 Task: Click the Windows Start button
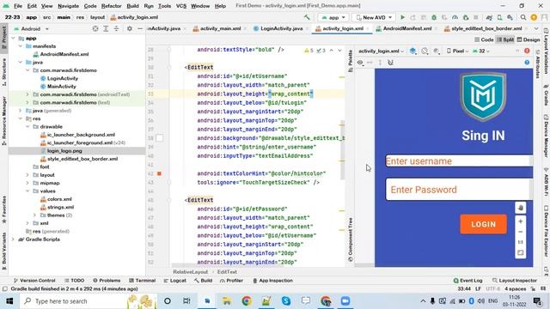tap(9, 301)
